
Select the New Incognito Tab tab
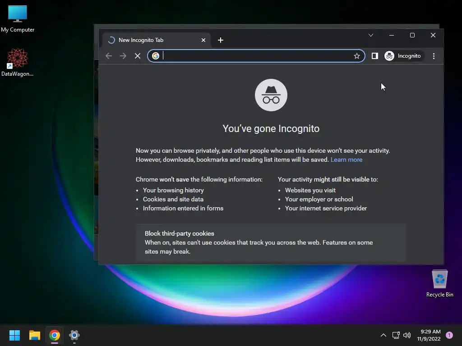[x=156, y=40]
